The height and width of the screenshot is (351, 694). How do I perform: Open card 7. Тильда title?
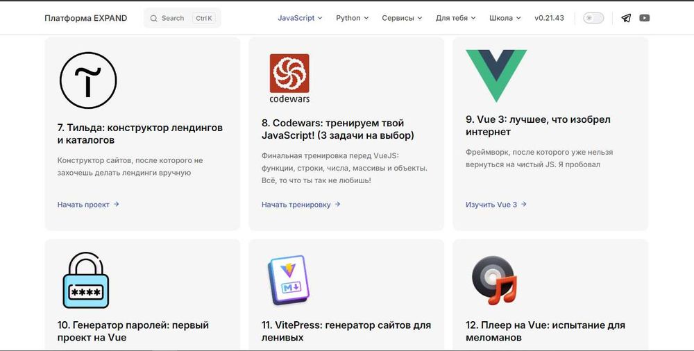click(x=140, y=134)
